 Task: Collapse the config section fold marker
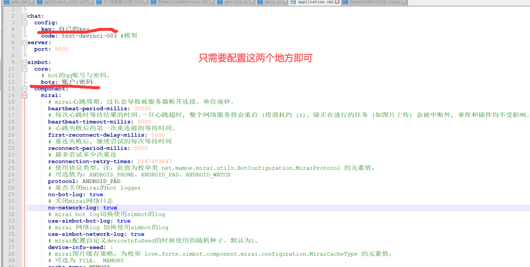pos(25,23)
